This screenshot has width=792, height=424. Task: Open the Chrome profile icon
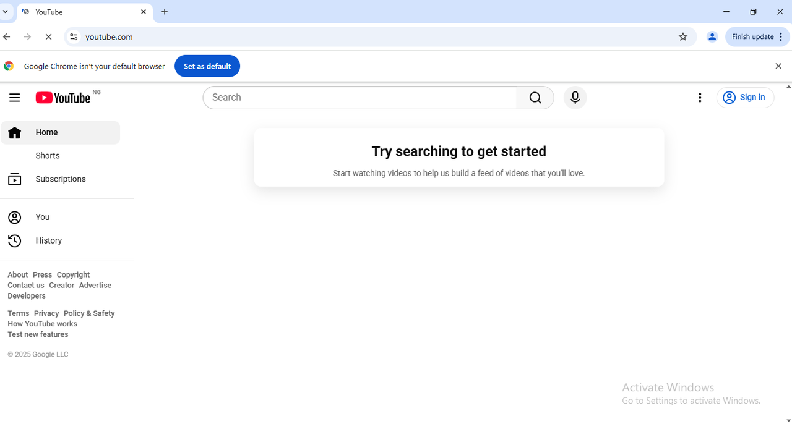712,37
